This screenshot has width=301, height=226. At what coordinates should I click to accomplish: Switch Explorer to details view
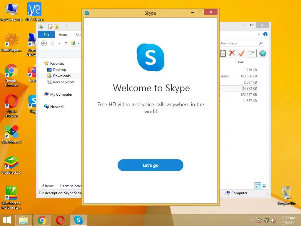[257, 186]
